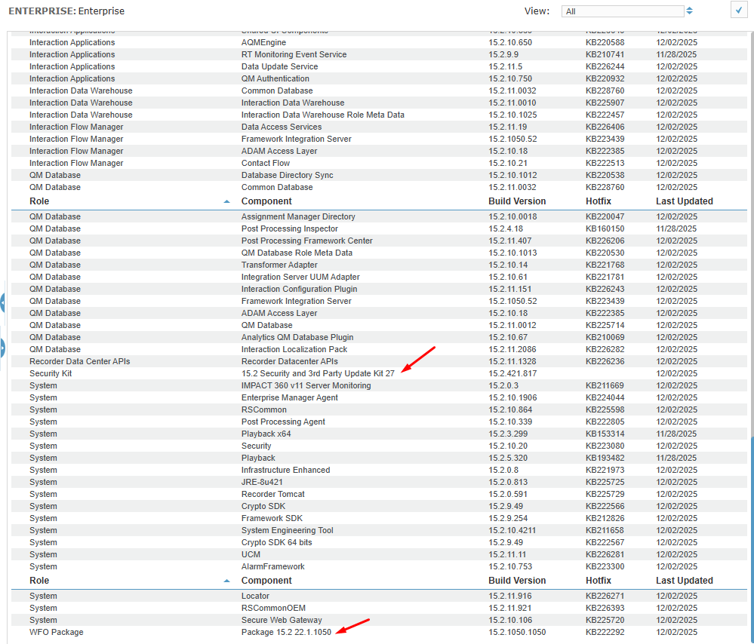Select the Security and 3rd Party Update Kit 27 row
Image resolution: width=754 pixels, height=644 pixels.
(318, 373)
